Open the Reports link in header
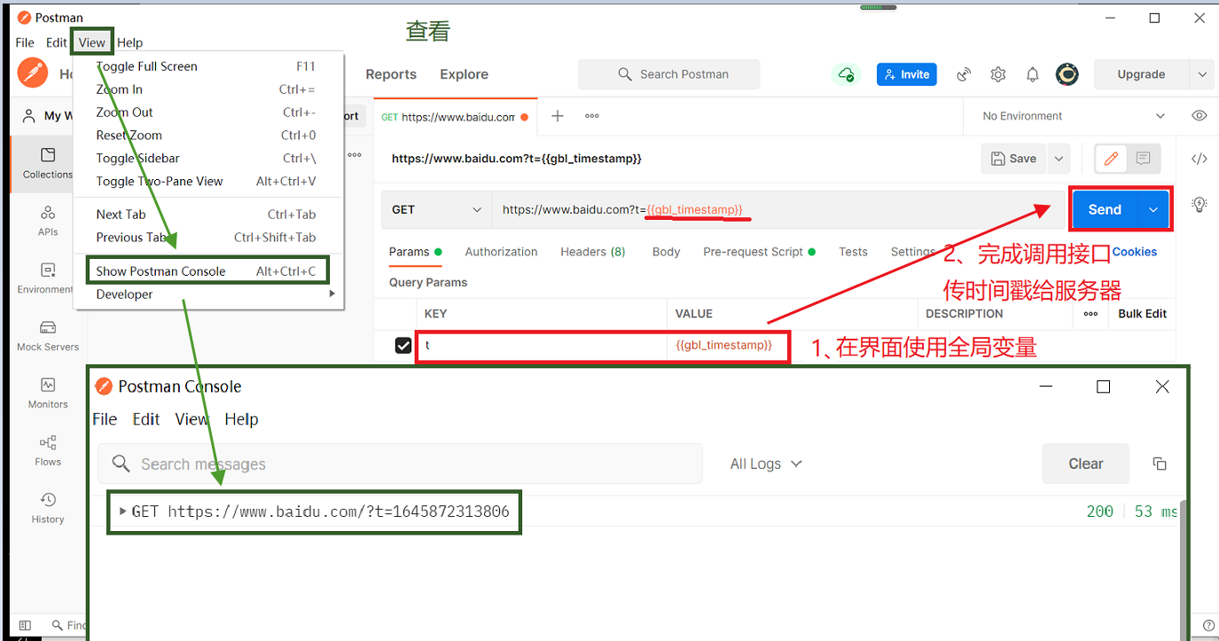 (x=391, y=74)
